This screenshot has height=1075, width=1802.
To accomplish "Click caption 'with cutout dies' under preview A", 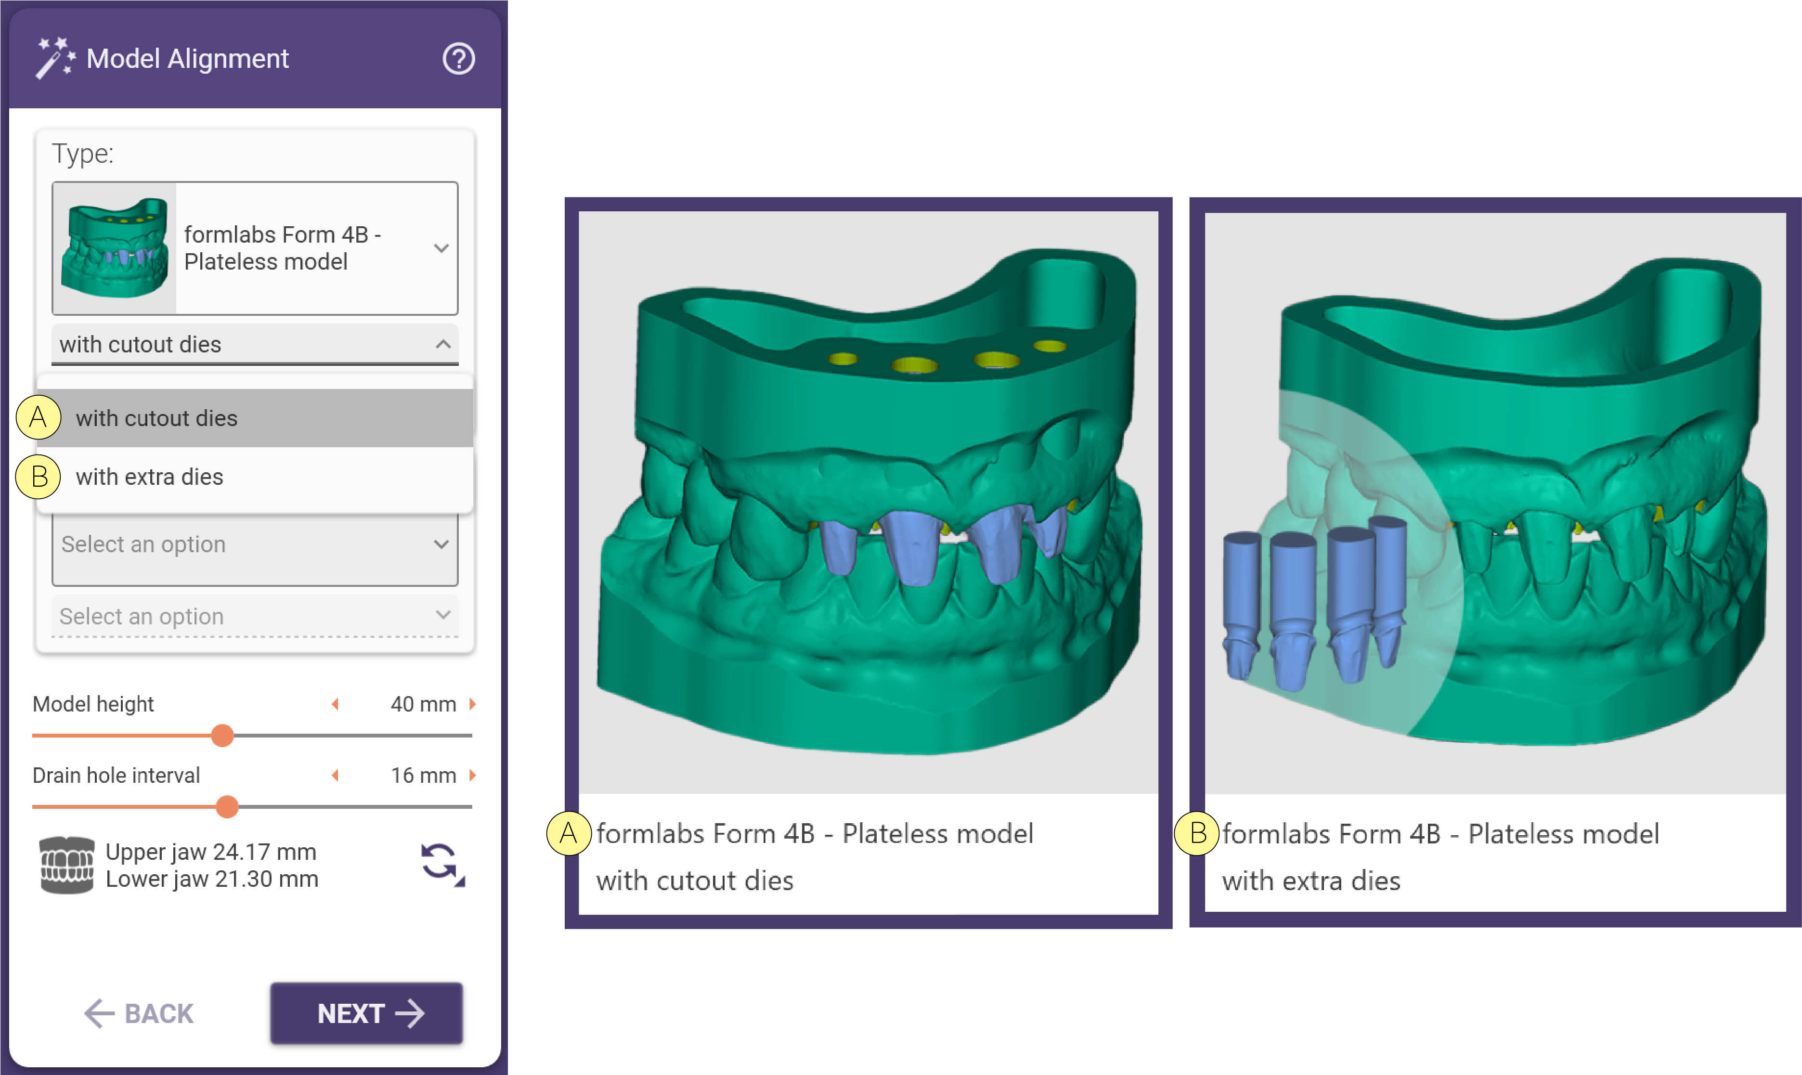I will 695,881.
